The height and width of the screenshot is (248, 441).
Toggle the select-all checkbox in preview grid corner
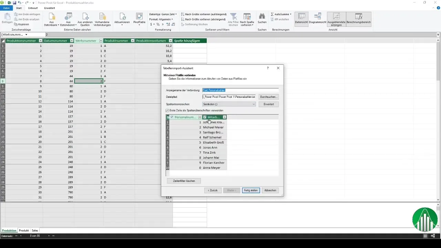(x=168, y=117)
